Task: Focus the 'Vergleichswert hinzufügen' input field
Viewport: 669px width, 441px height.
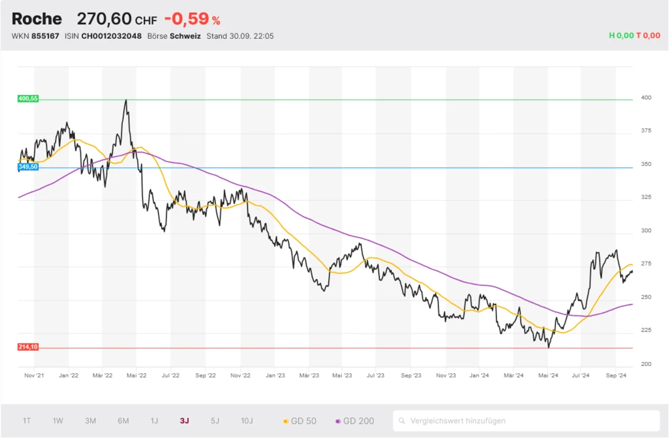Action: (x=529, y=421)
